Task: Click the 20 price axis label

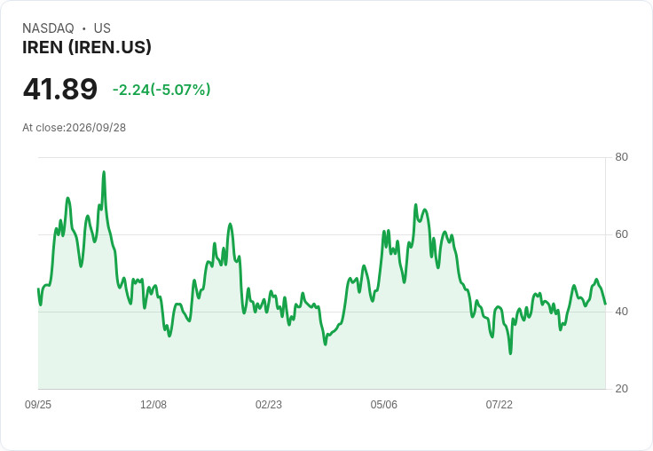Action: coord(621,389)
